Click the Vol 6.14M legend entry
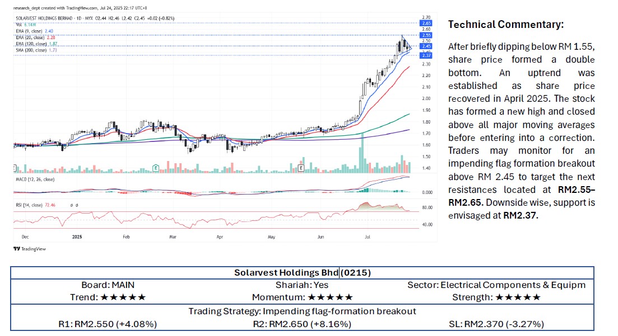This screenshot has width=618, height=336. 26,25
